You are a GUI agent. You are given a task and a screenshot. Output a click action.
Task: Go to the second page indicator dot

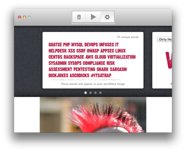click(90, 93)
